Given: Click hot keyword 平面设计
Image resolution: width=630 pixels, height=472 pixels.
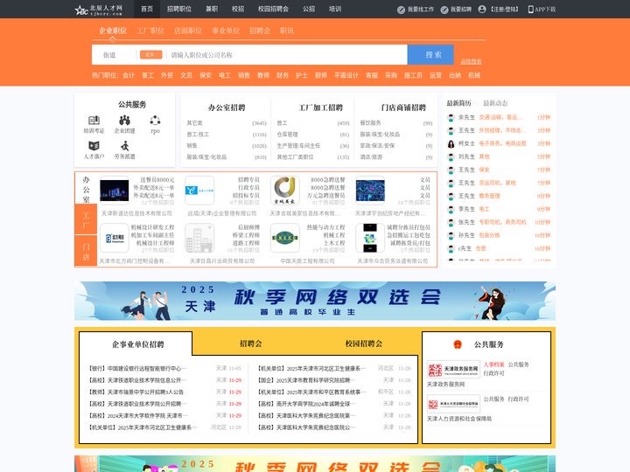Looking at the screenshot, I should tap(346, 75).
